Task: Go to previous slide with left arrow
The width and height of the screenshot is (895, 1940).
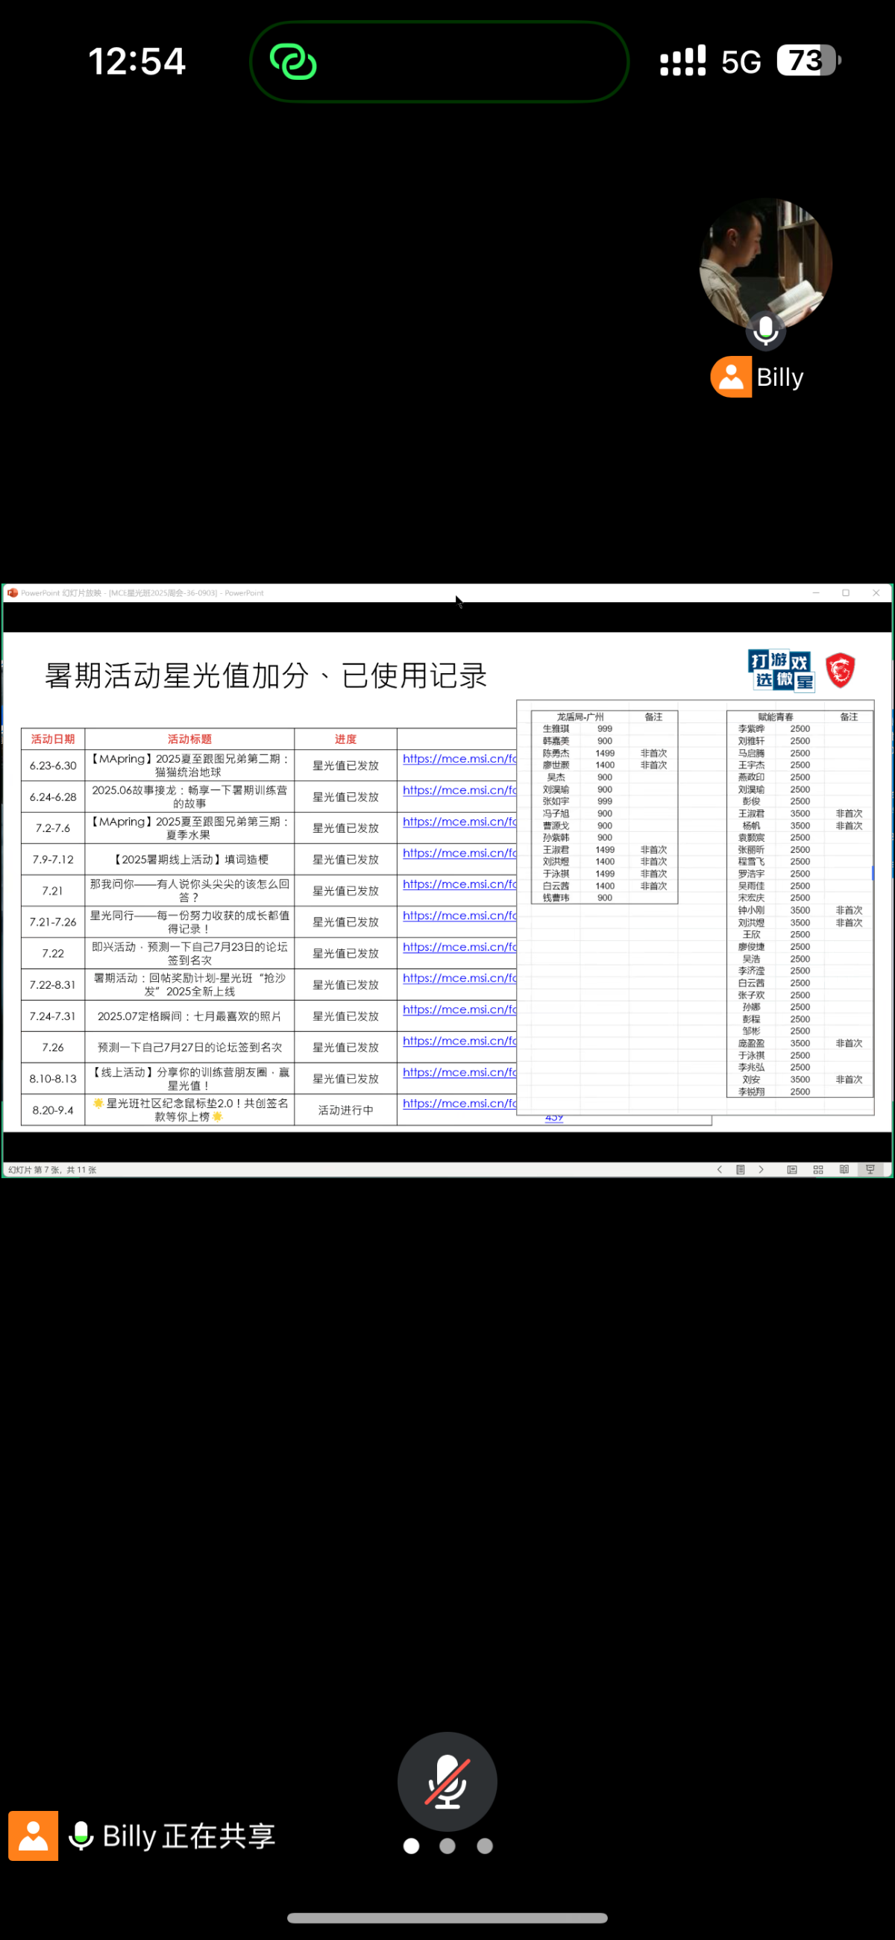Action: [720, 1169]
